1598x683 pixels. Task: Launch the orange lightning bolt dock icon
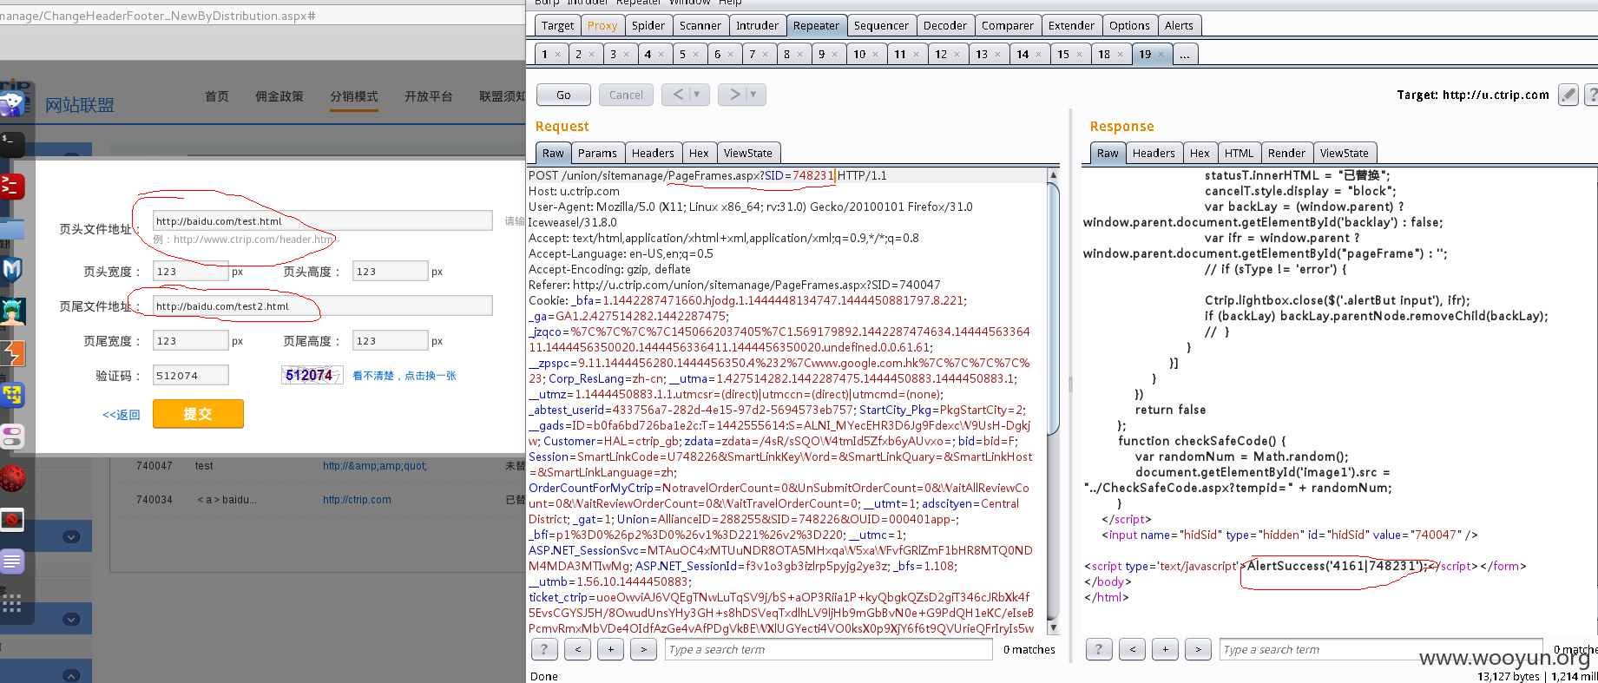click(12, 353)
